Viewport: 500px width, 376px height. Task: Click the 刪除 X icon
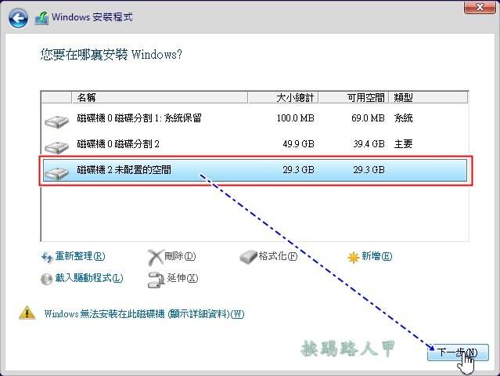point(155,257)
